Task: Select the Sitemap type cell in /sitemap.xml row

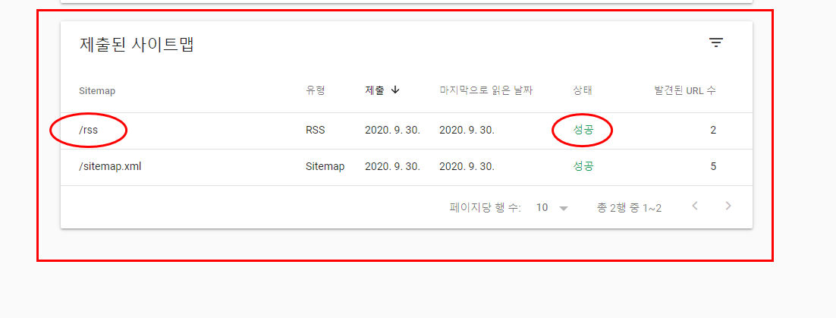Action: (x=325, y=166)
